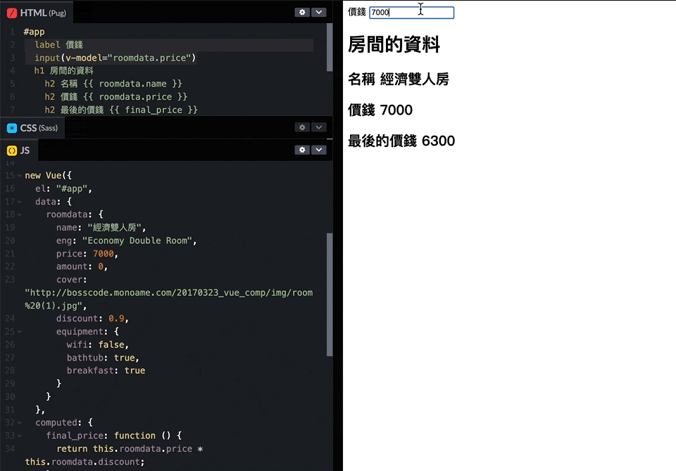
Task: Collapse the 'data: {' fold arrow
Action: pos(20,202)
